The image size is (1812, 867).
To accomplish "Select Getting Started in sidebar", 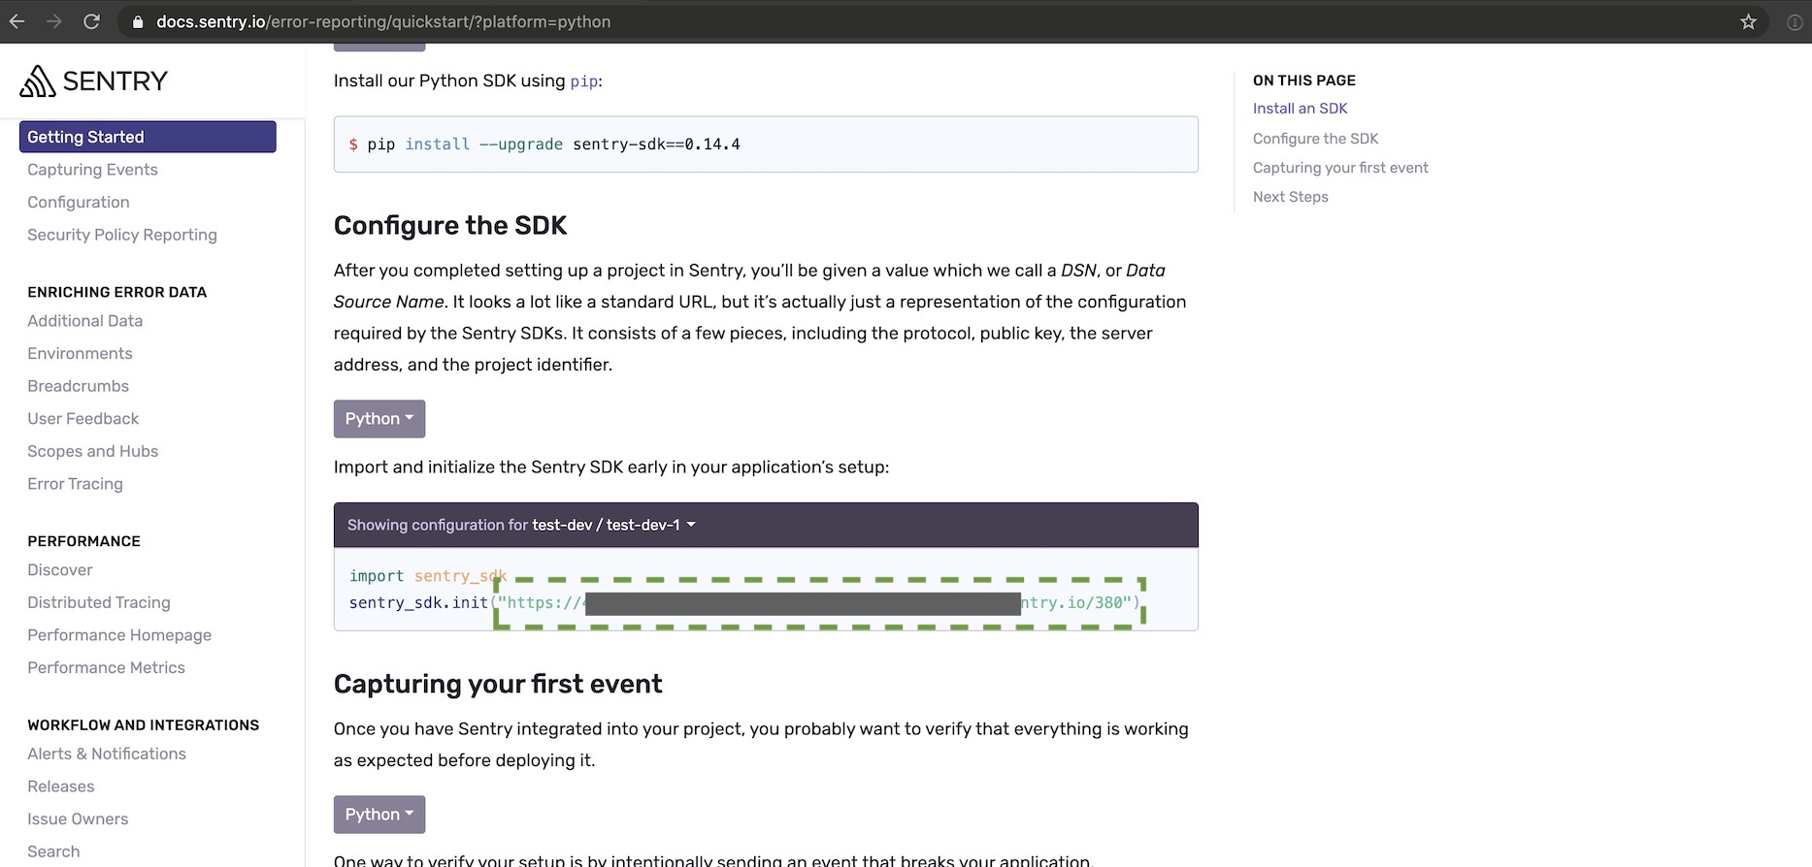I will tap(148, 137).
